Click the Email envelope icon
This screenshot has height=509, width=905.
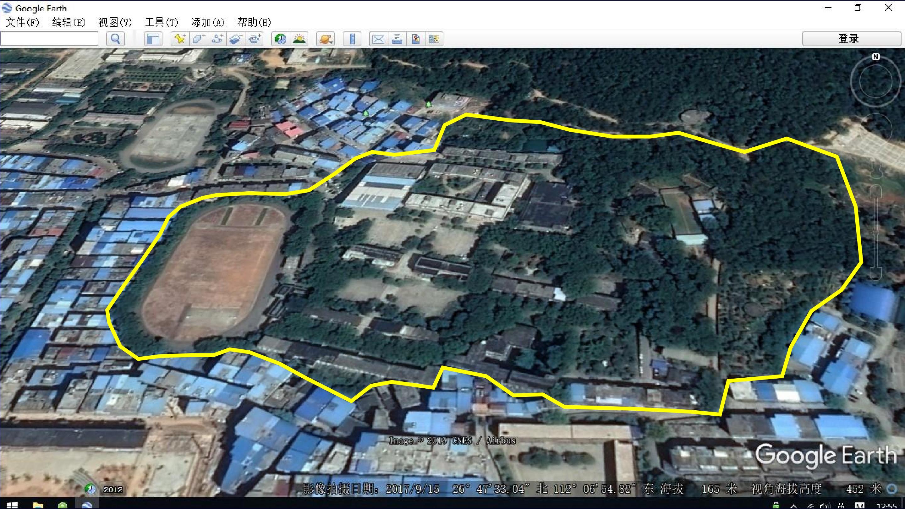378,39
